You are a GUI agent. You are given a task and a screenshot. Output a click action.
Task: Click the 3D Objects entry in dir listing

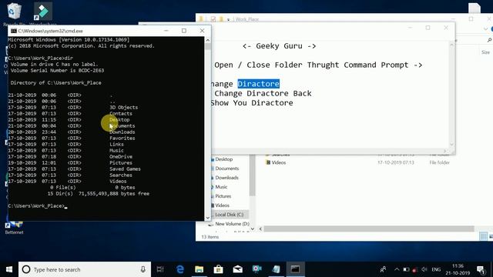123,108
